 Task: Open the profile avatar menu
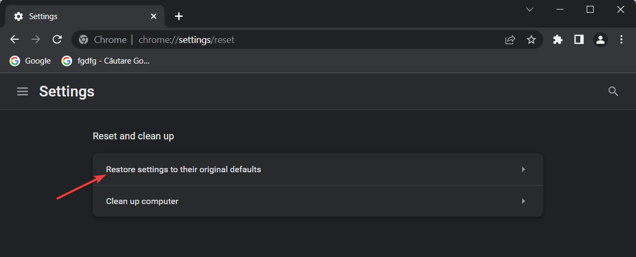600,40
